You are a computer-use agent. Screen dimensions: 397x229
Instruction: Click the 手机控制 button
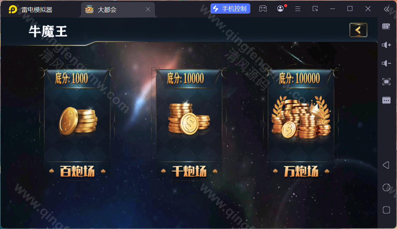[230, 9]
